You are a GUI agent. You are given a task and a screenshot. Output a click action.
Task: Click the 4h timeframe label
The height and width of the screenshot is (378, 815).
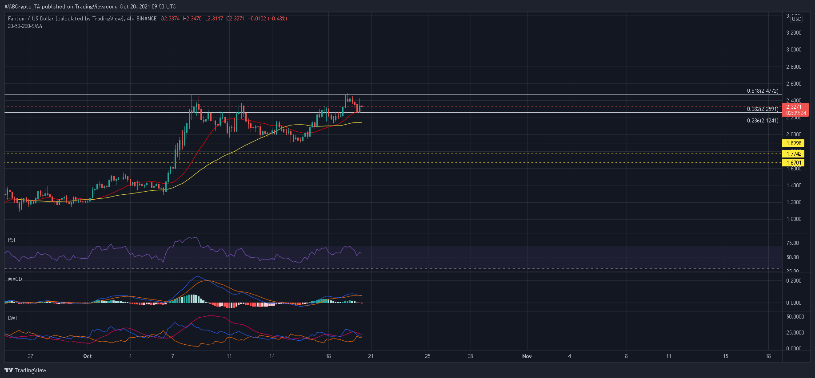pos(129,19)
